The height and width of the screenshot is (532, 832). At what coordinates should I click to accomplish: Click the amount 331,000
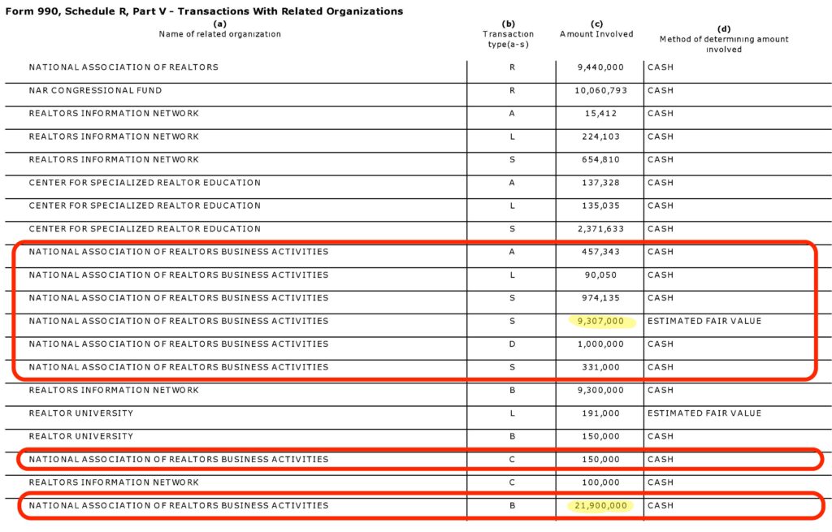(x=600, y=367)
